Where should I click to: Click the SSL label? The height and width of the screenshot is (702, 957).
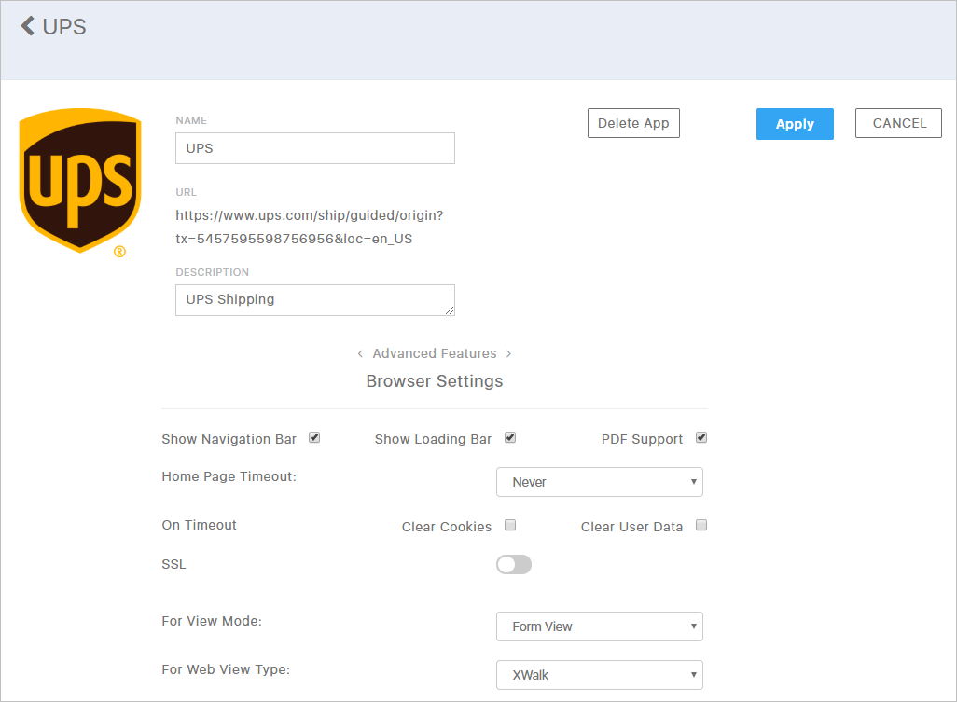pyautogui.click(x=173, y=564)
